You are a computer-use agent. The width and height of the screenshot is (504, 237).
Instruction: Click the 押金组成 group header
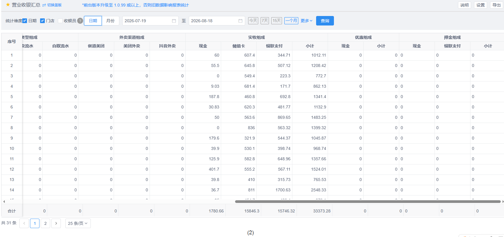point(452,37)
